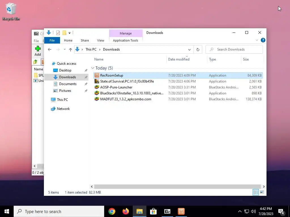Image resolution: width=290 pixels, height=217 pixels.
Task: Click MADFUT 23 apk file icon
Action: click(97, 99)
